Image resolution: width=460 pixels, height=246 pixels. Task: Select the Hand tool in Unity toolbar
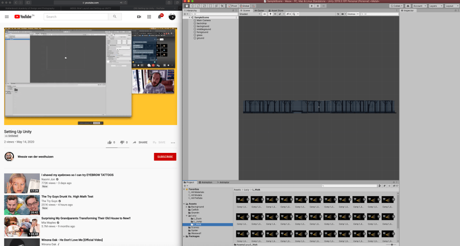point(187,6)
